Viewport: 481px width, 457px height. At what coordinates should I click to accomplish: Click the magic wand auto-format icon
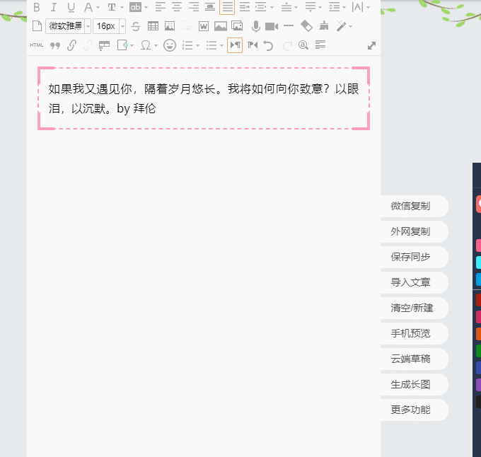coord(341,26)
